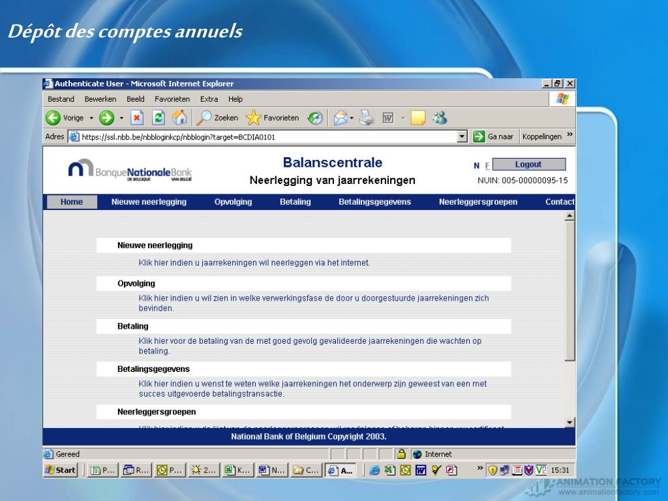This screenshot has width=668, height=501.
Task: Open the Windows Start button
Action: point(61,470)
